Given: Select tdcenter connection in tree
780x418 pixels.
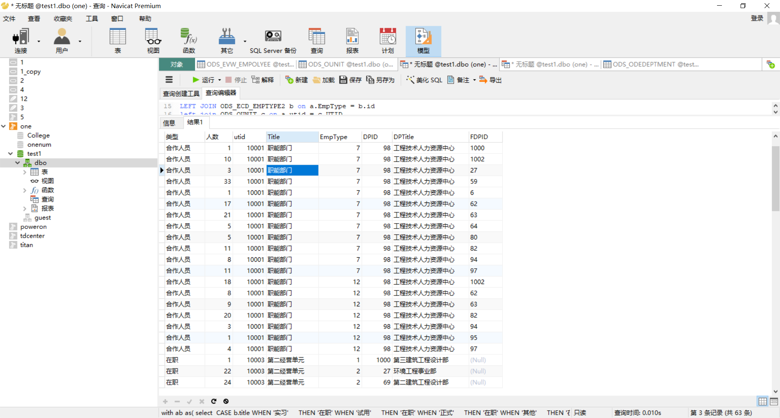Looking at the screenshot, I should [32, 236].
